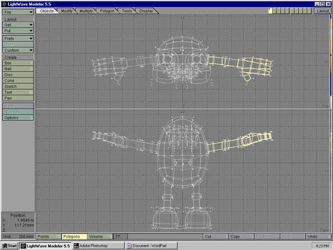Click the X position value 1.9545 m
The height and width of the screenshot is (250, 333).
pyautogui.click(x=25, y=220)
